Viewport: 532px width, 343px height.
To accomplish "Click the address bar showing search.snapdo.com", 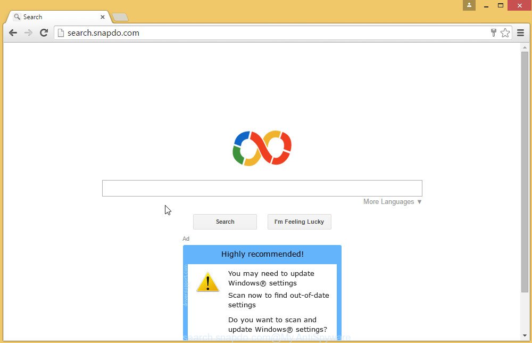I will 271,33.
